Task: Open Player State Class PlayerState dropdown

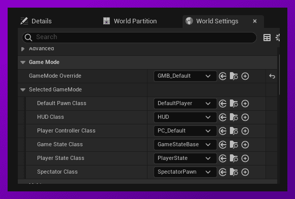Action: (185, 158)
